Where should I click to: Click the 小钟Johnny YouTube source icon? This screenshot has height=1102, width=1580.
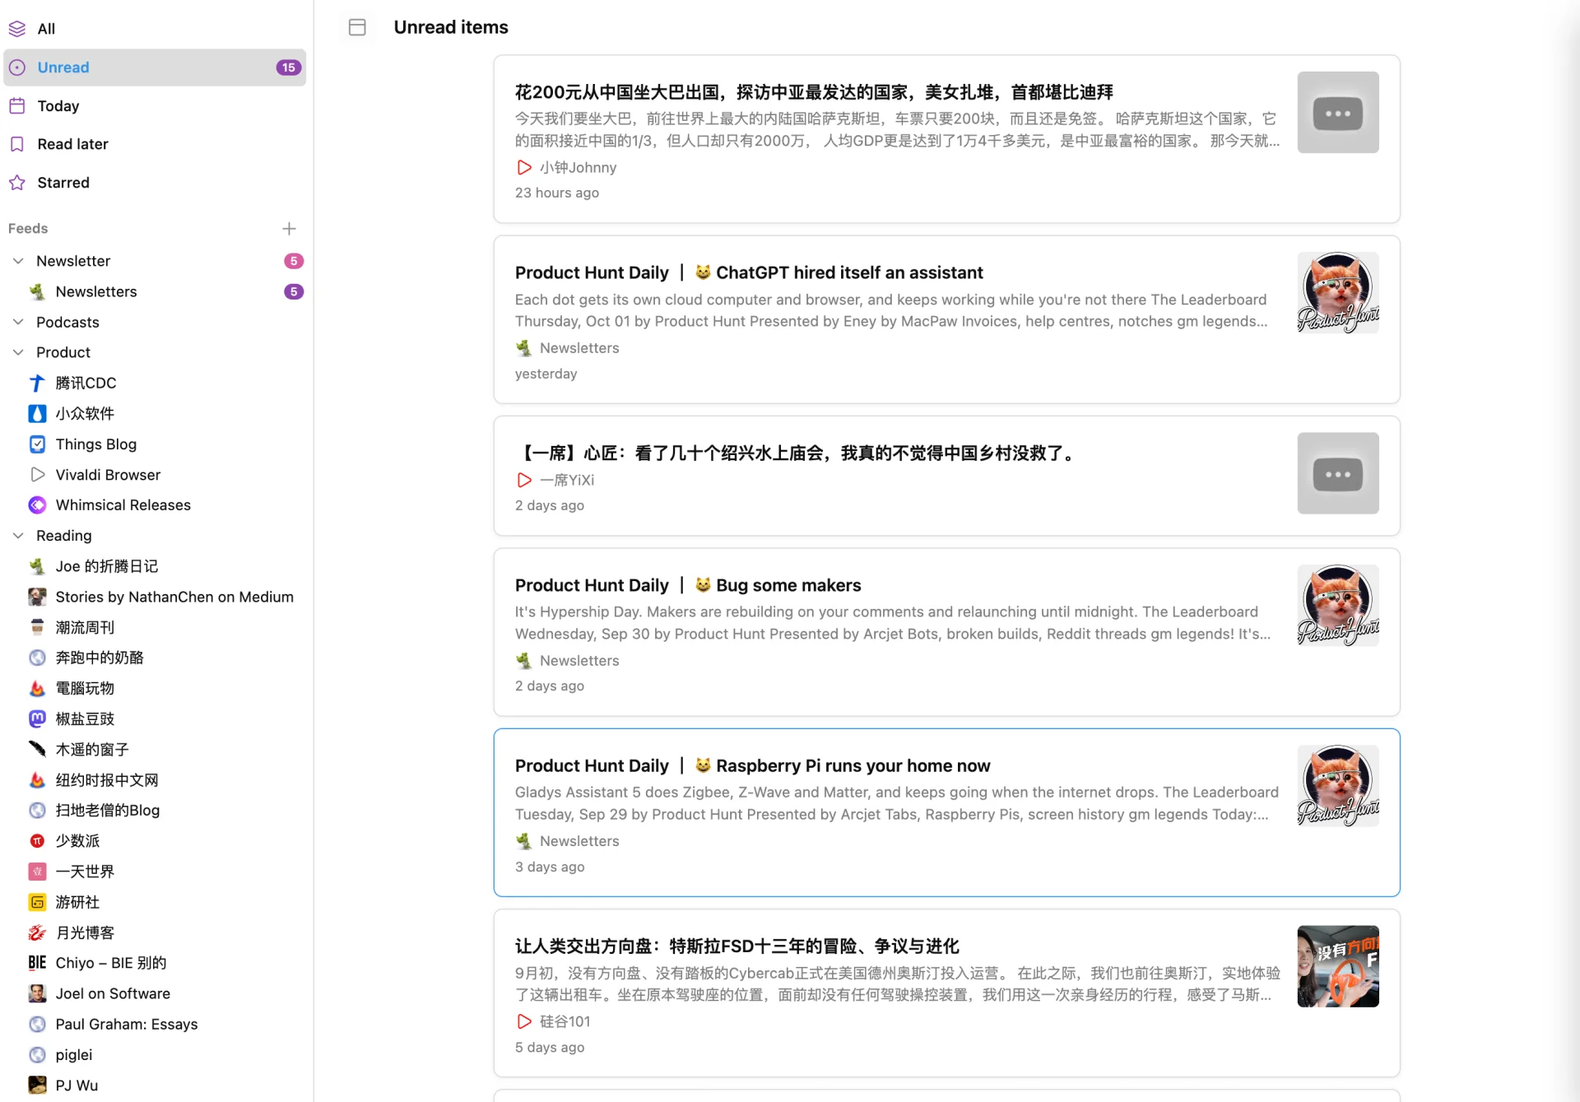point(524,167)
